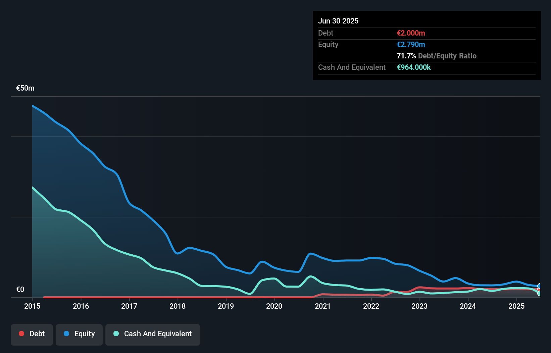Image resolution: width=551 pixels, height=353 pixels.
Task: Select the blue Equity endpoint marker on chart
Action: click(x=539, y=286)
